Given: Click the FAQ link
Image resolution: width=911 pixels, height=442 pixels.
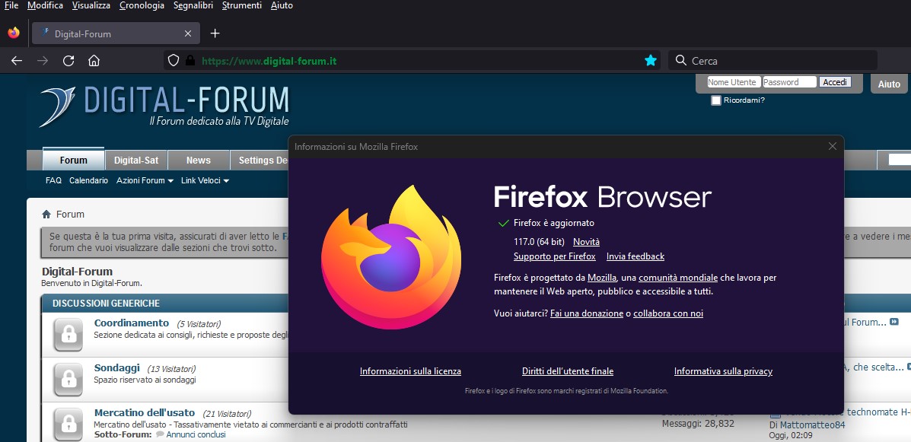Looking at the screenshot, I should 53,180.
